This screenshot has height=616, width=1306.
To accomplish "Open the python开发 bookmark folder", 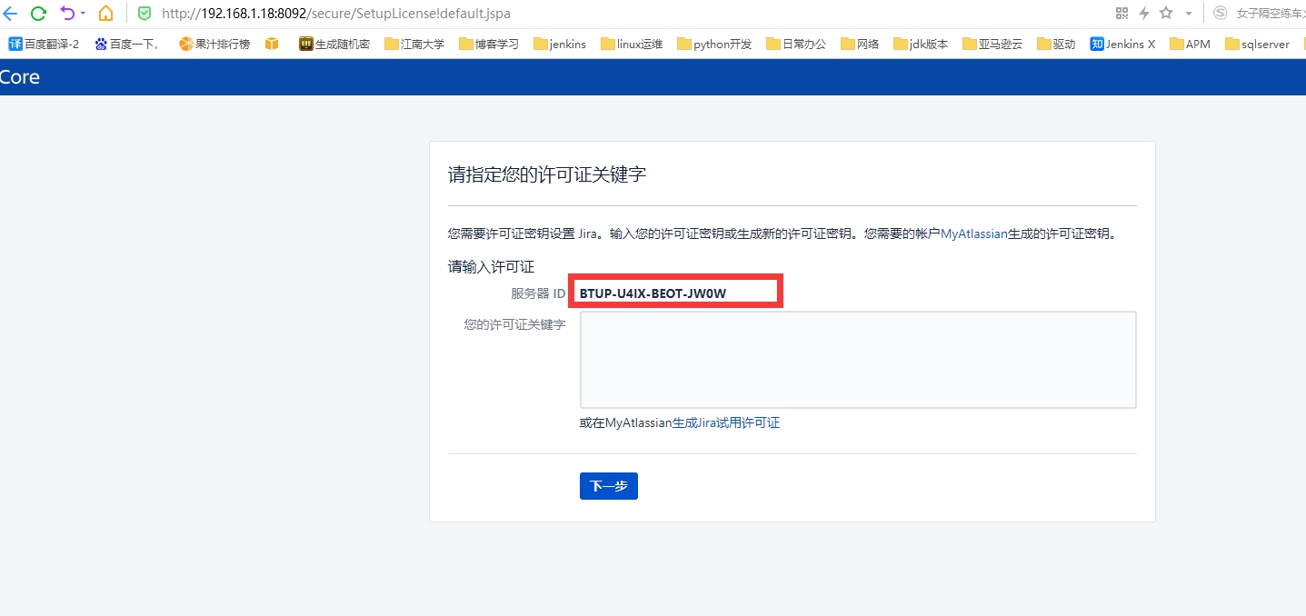I will tap(714, 44).
